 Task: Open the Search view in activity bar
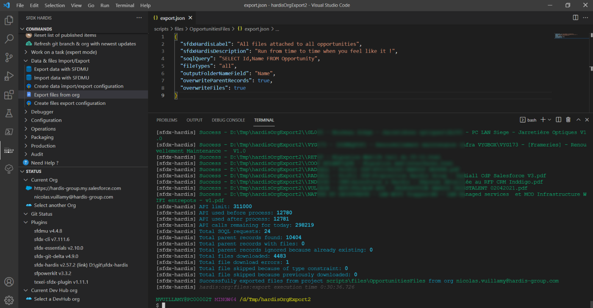tap(9, 39)
